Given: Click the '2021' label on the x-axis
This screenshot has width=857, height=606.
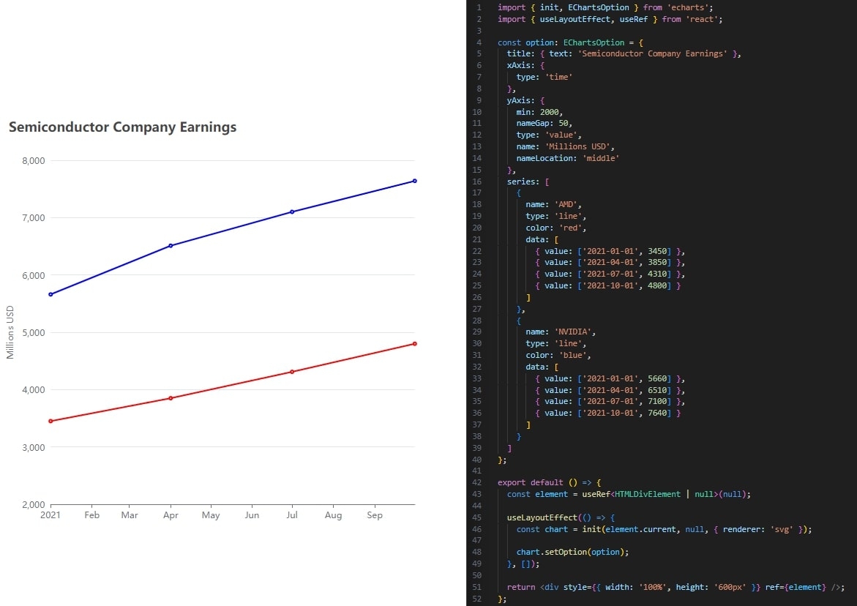Looking at the screenshot, I should 50,515.
